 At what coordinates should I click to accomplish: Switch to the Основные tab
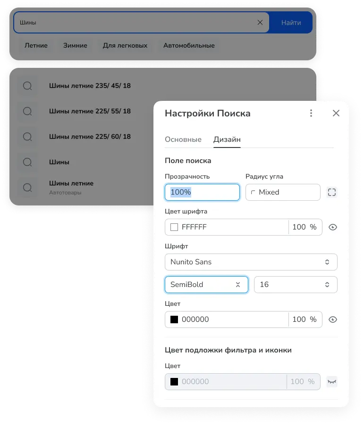tap(183, 139)
